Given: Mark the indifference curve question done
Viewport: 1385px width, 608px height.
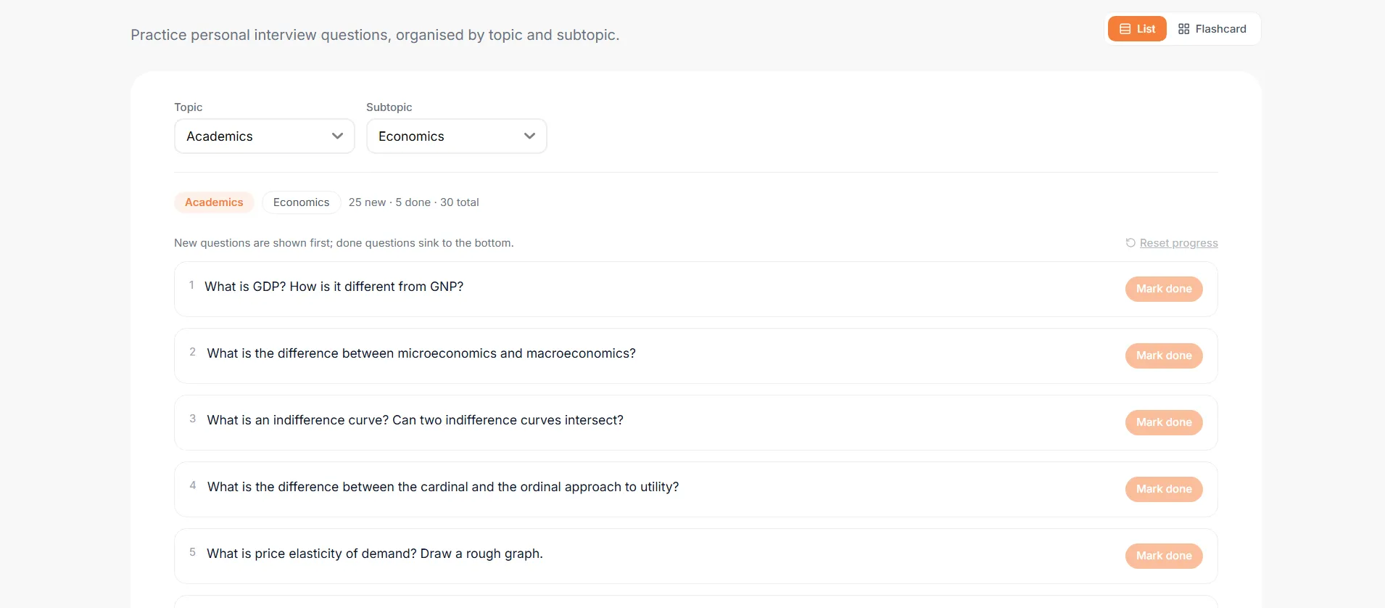Looking at the screenshot, I should tap(1164, 422).
